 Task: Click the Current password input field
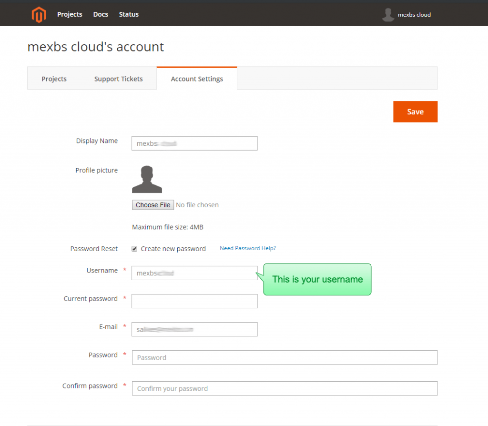pos(194,301)
